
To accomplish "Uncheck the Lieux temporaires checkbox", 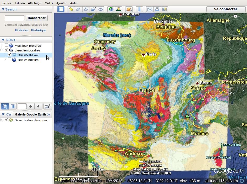I will coord(6,50).
